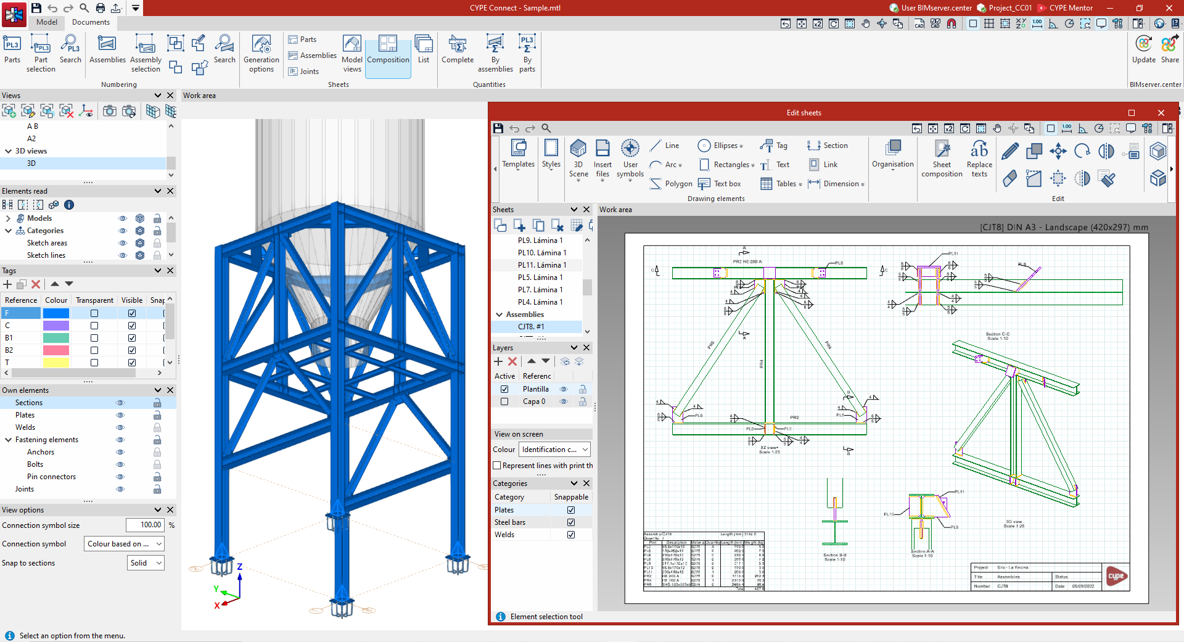1184x642 pixels.
Task: Open the Sheet composition tool
Action: tap(942, 158)
